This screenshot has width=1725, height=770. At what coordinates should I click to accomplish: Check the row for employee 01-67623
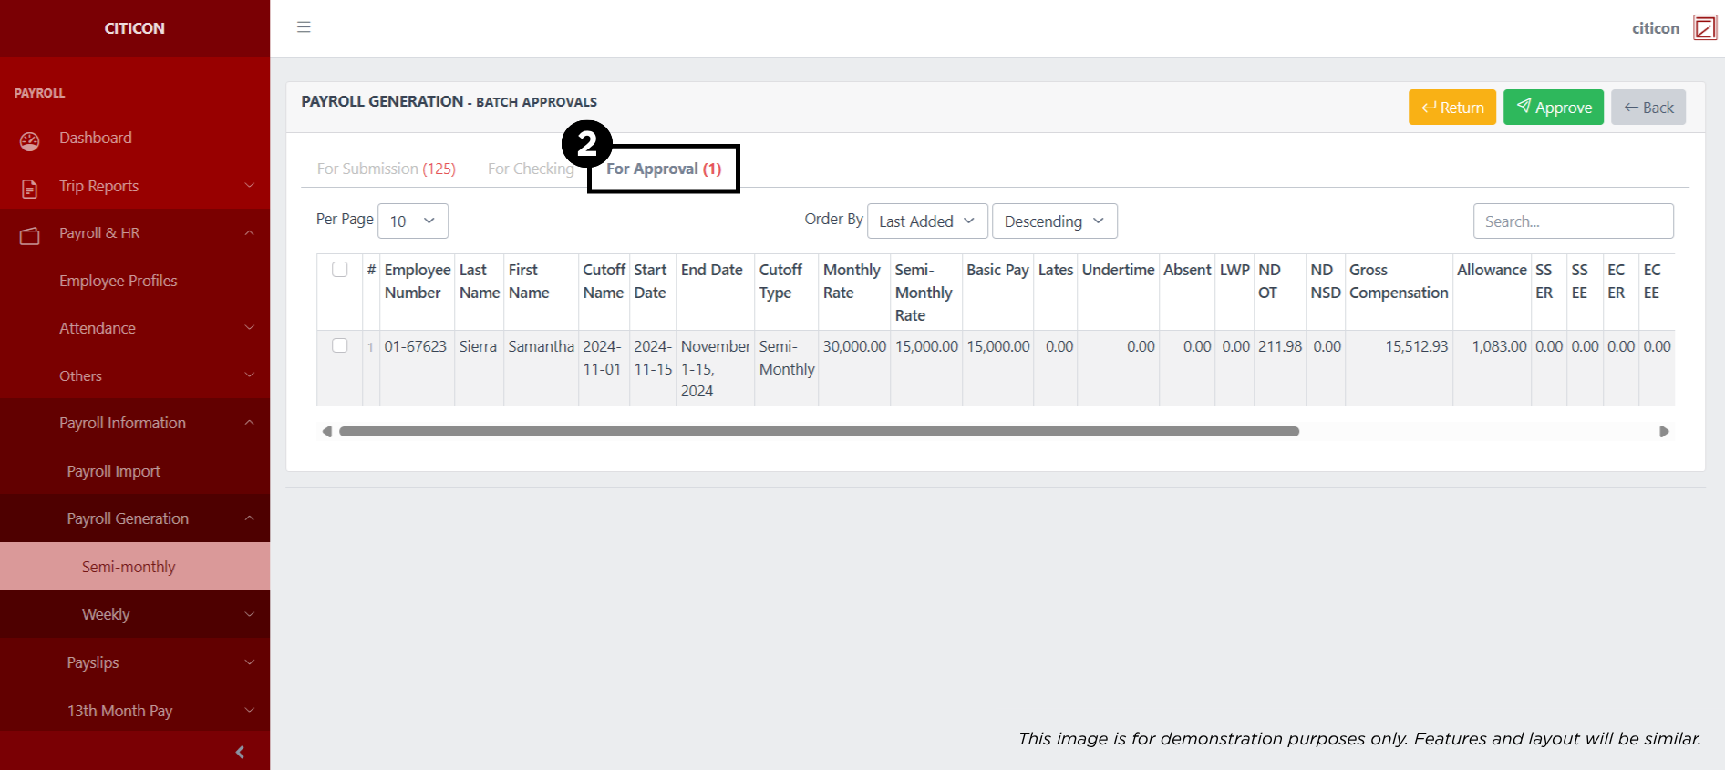[x=340, y=346]
